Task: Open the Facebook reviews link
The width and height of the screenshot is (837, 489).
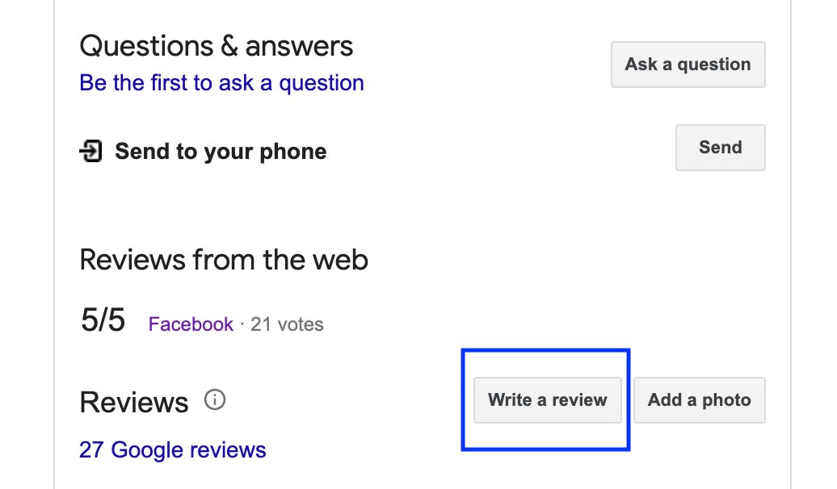Action: click(x=191, y=324)
